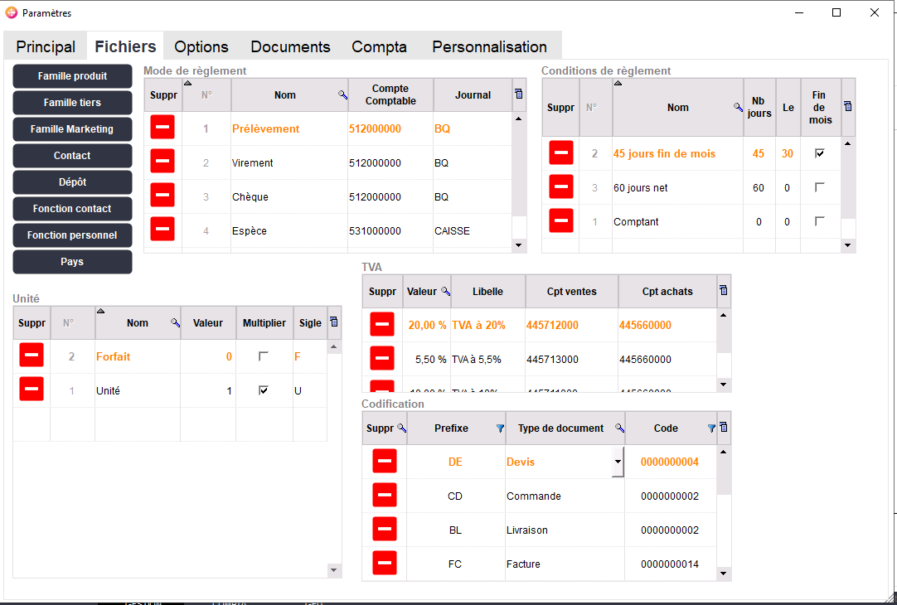Enable Multiplier checkbox for Forfait

264,356
